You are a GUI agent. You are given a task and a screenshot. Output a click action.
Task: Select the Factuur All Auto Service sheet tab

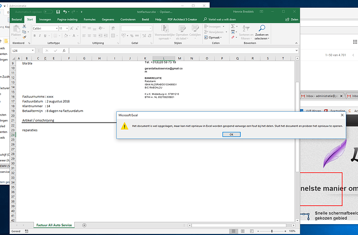(54, 225)
